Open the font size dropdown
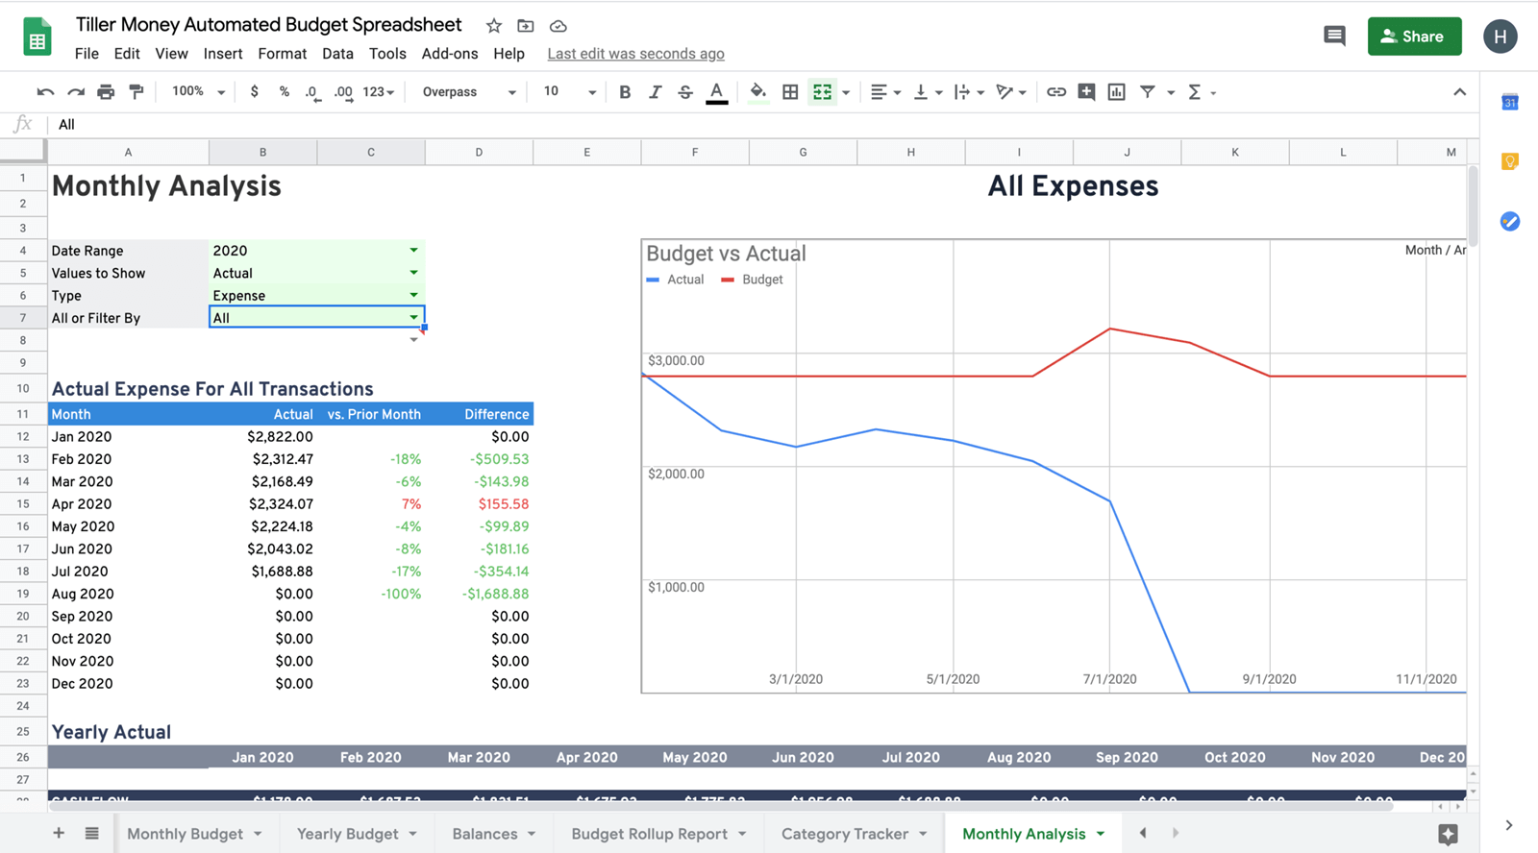This screenshot has height=853, width=1538. [x=570, y=92]
